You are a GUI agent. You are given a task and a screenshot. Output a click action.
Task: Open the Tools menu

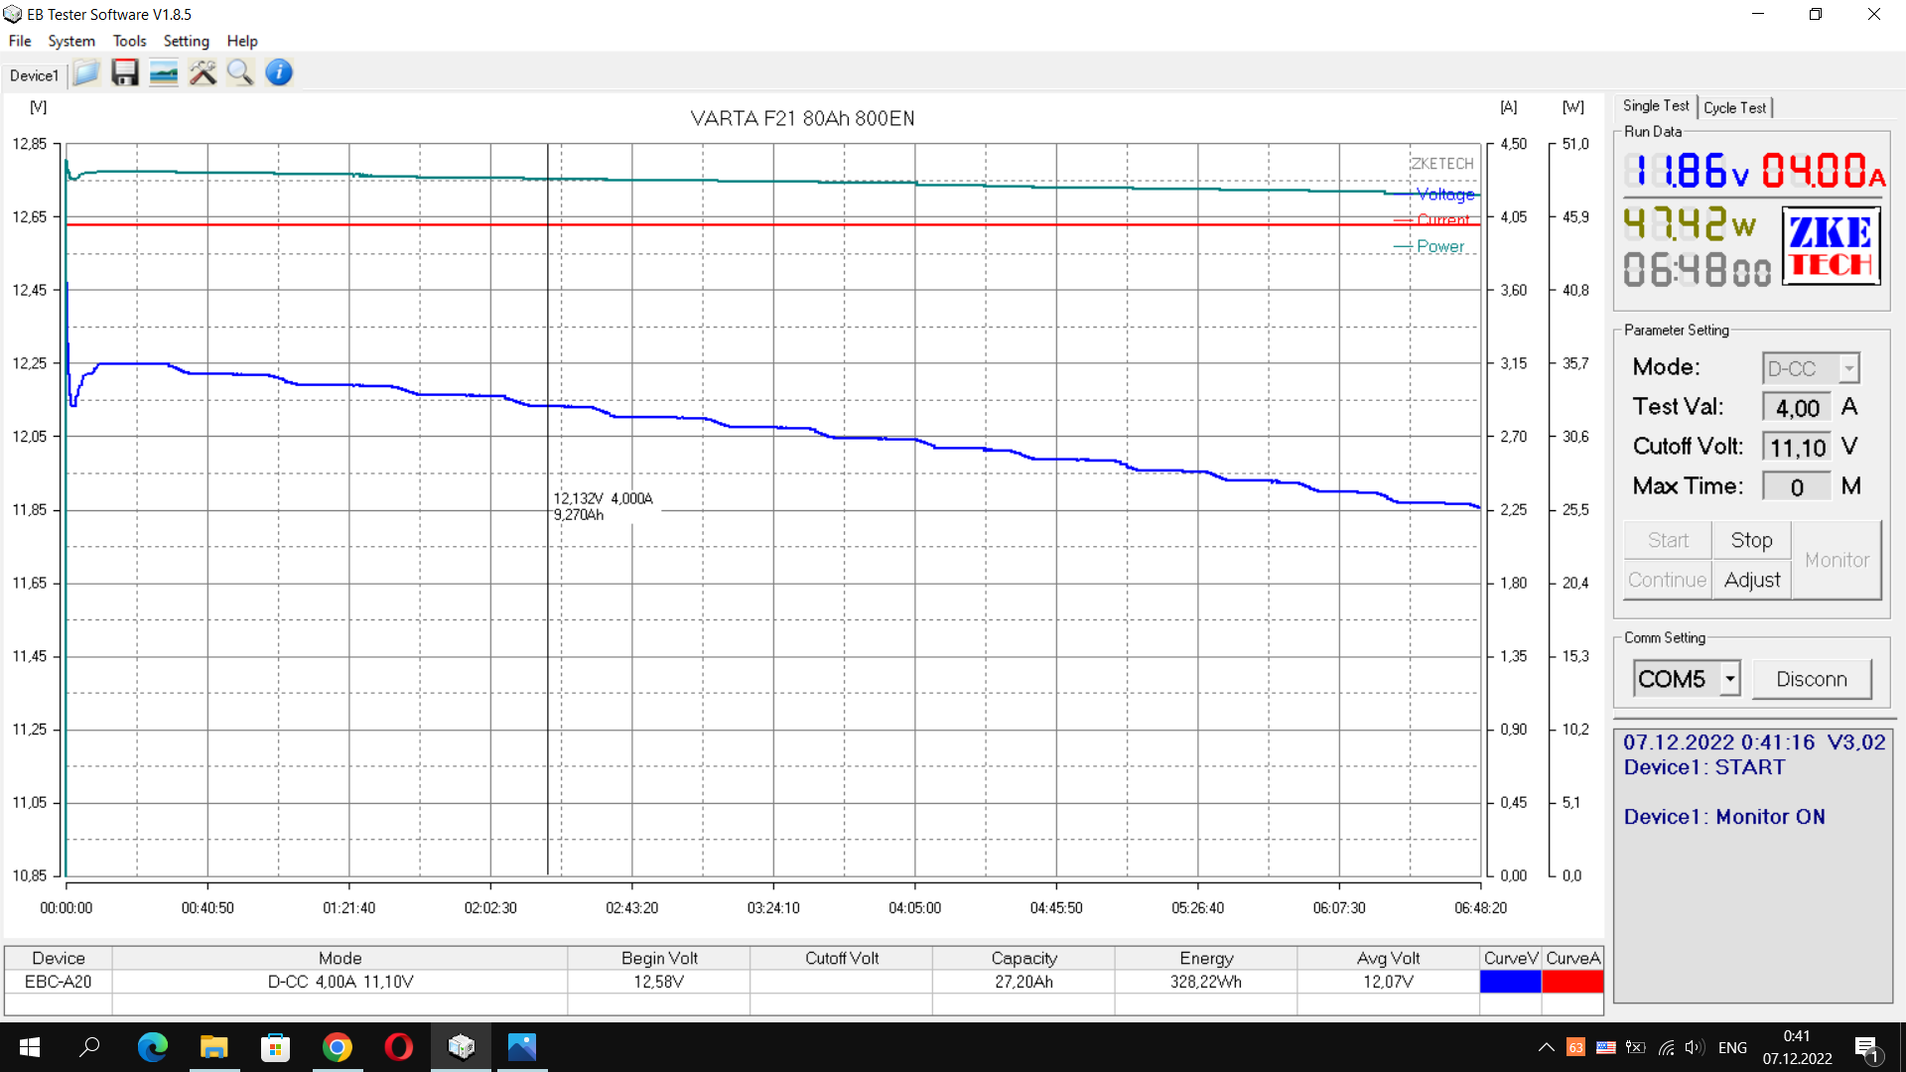pyautogui.click(x=129, y=41)
